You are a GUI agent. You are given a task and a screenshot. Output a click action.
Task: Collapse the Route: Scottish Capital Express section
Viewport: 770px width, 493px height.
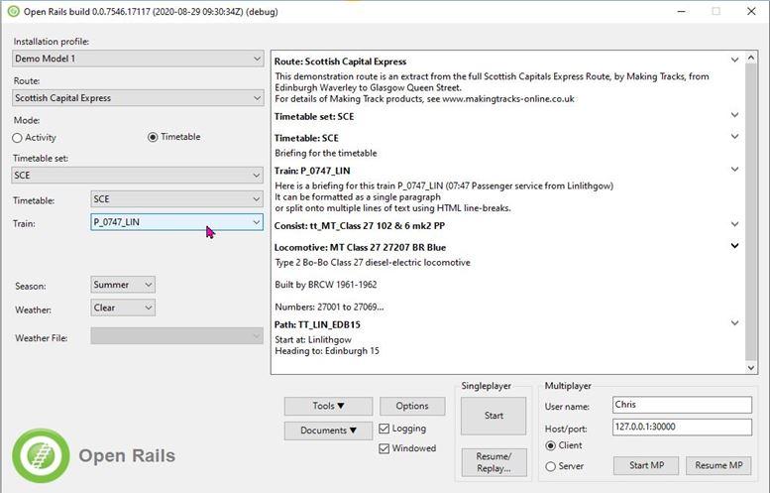(734, 60)
